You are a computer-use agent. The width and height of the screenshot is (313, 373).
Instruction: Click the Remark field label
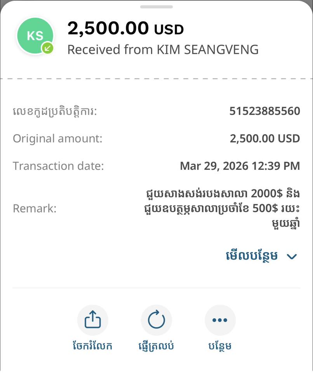click(35, 209)
